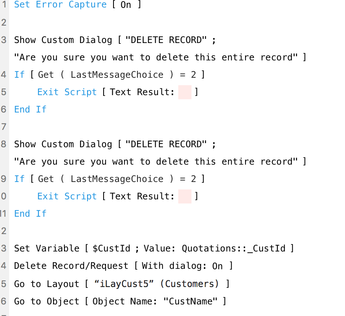Click line number 1 in the gutter
This screenshot has width=345, height=316.
coord(4,5)
